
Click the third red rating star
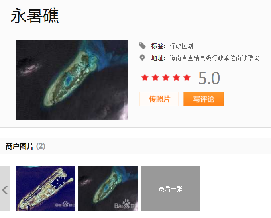tap(166, 77)
